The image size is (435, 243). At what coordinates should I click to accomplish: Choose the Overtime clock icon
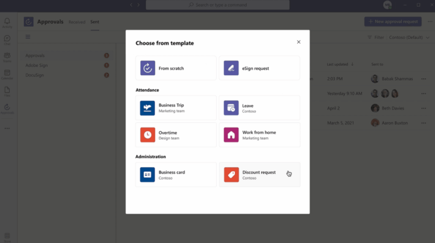pos(148,135)
